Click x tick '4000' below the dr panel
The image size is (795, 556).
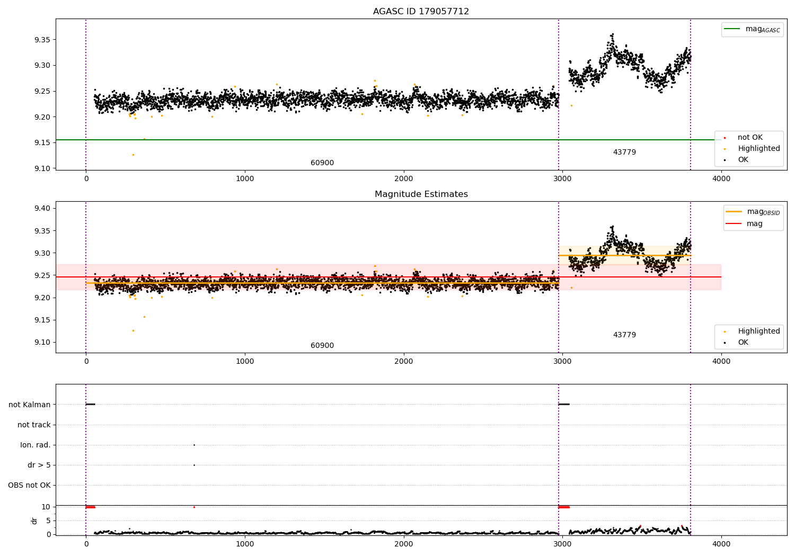[721, 544]
